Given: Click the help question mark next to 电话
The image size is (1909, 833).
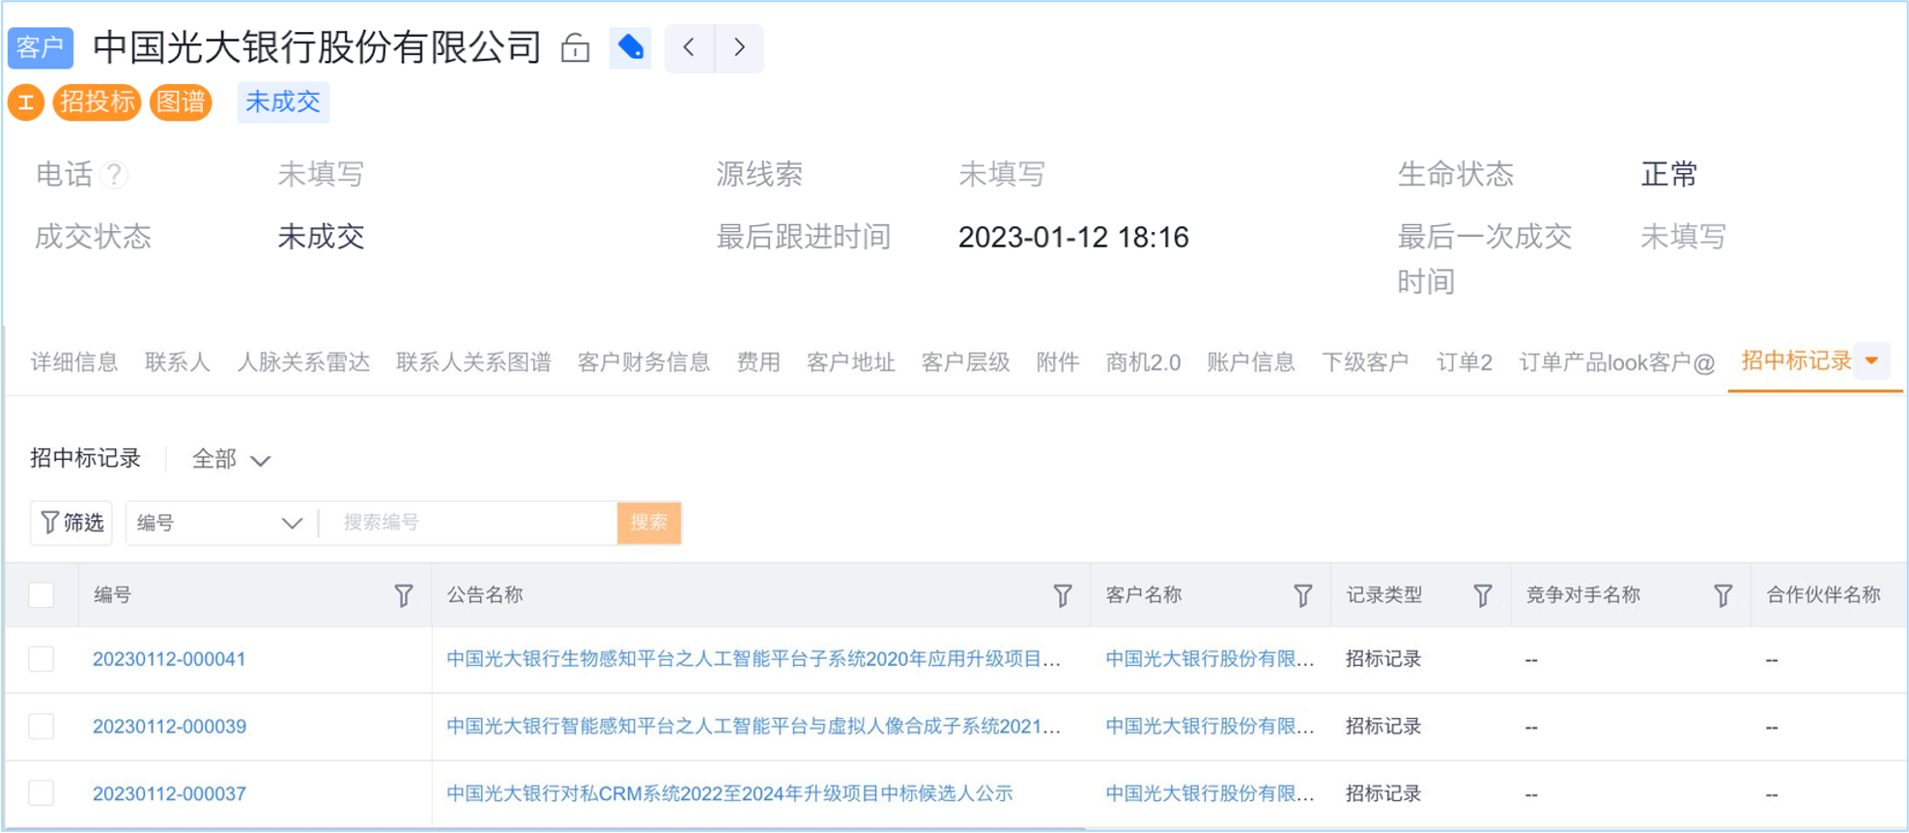Looking at the screenshot, I should click(114, 175).
